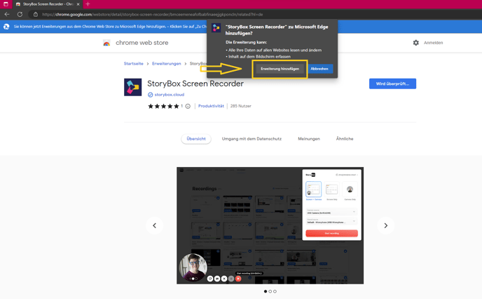The width and height of the screenshot is (482, 299).
Task: Select the second carousel dot
Action: click(x=270, y=291)
